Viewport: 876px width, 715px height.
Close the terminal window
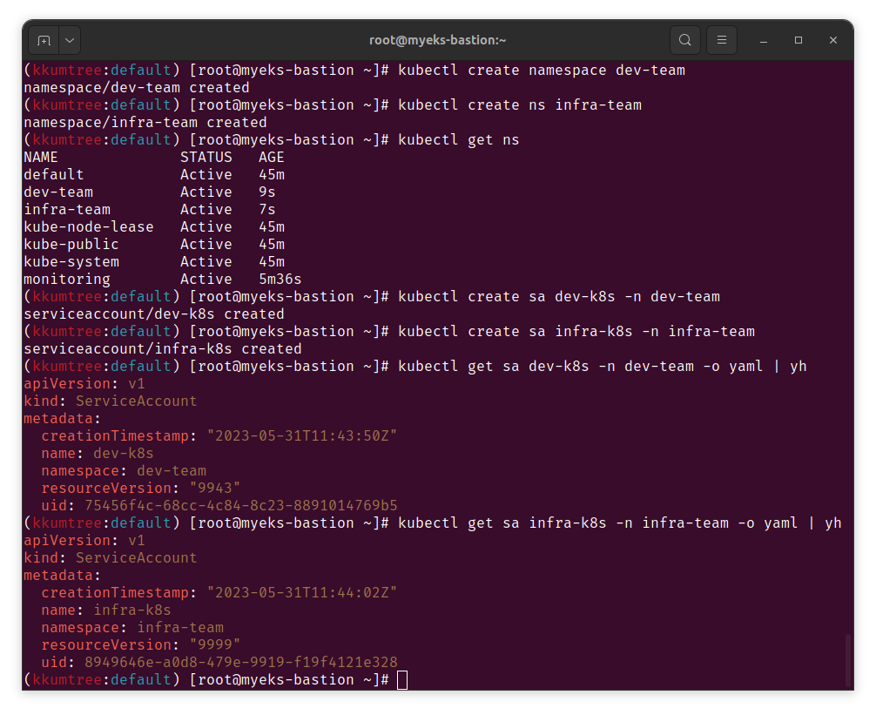coord(833,40)
